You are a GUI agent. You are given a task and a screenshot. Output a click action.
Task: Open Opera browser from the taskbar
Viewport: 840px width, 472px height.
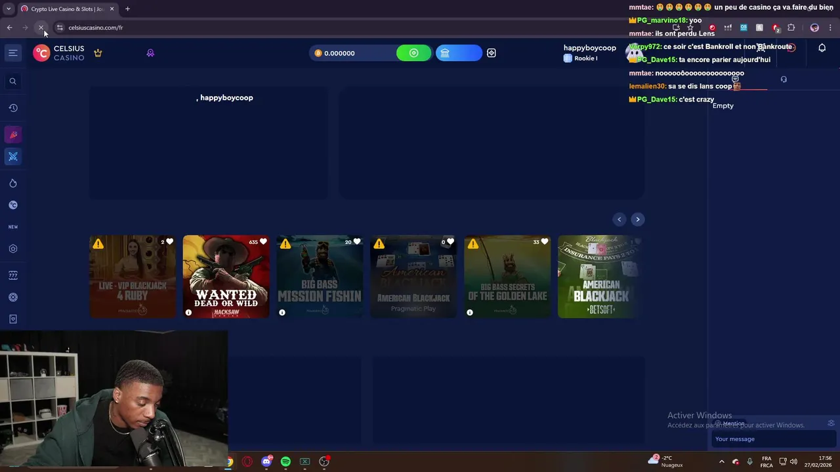[247, 462]
